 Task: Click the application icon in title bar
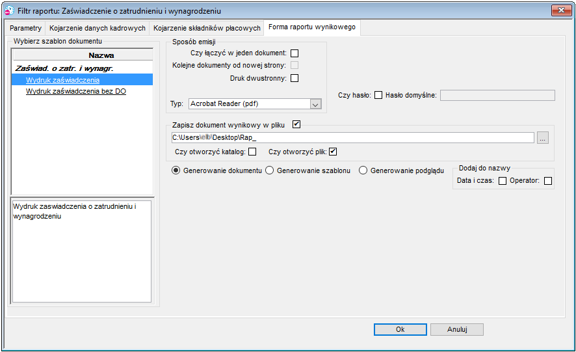[9, 10]
